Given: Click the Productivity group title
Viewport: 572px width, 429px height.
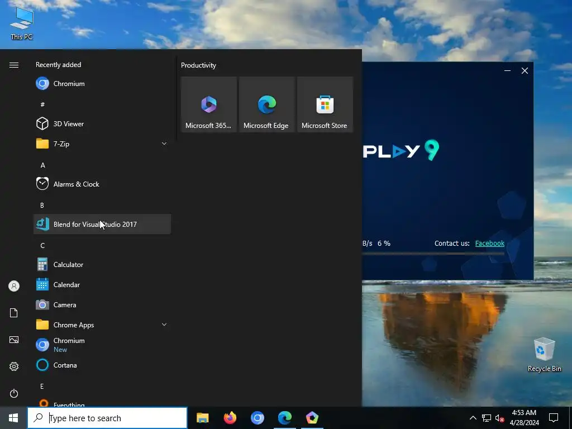Looking at the screenshot, I should pyautogui.click(x=198, y=65).
